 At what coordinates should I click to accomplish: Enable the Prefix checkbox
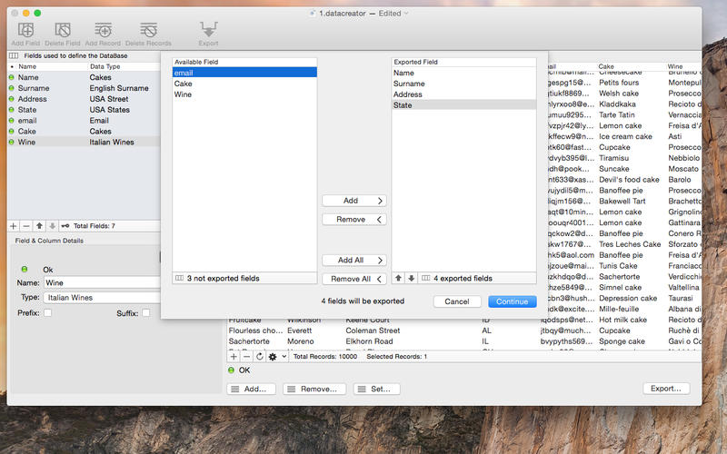coord(47,313)
